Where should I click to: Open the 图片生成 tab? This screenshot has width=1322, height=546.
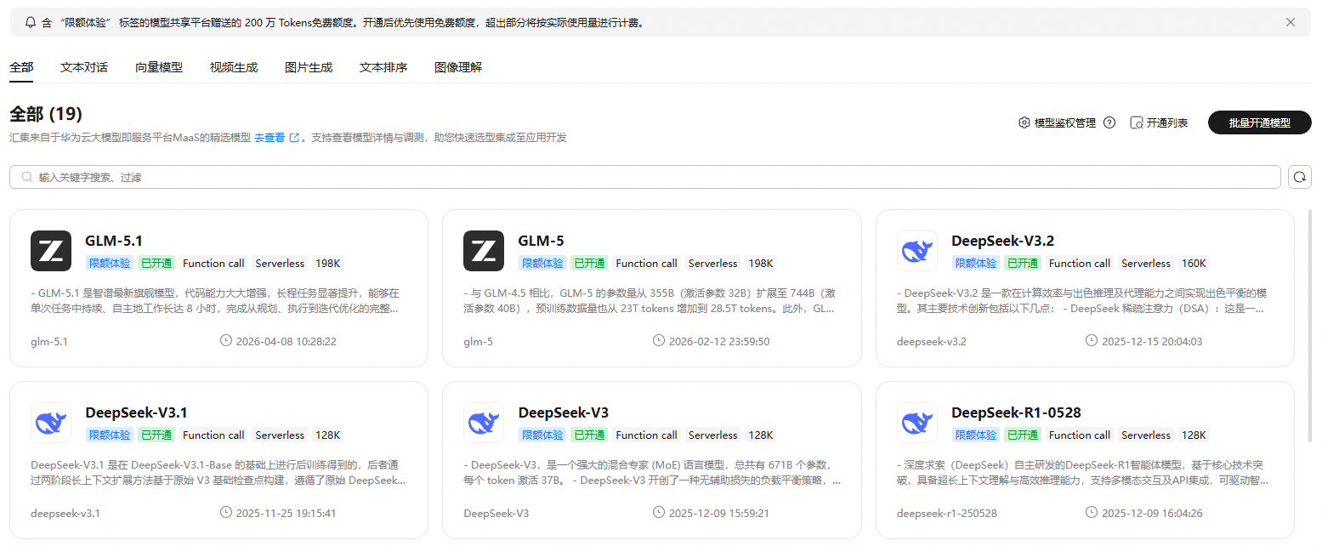pyautogui.click(x=309, y=67)
